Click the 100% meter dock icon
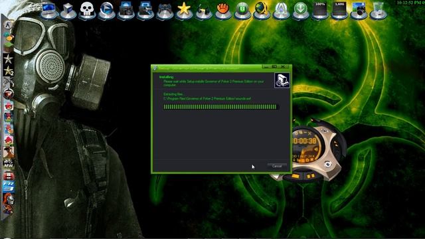The image size is (425, 239). [x=320, y=11]
